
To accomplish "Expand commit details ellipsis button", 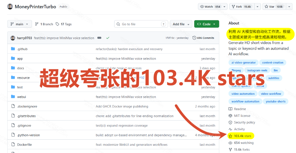I will coord(99,38).
